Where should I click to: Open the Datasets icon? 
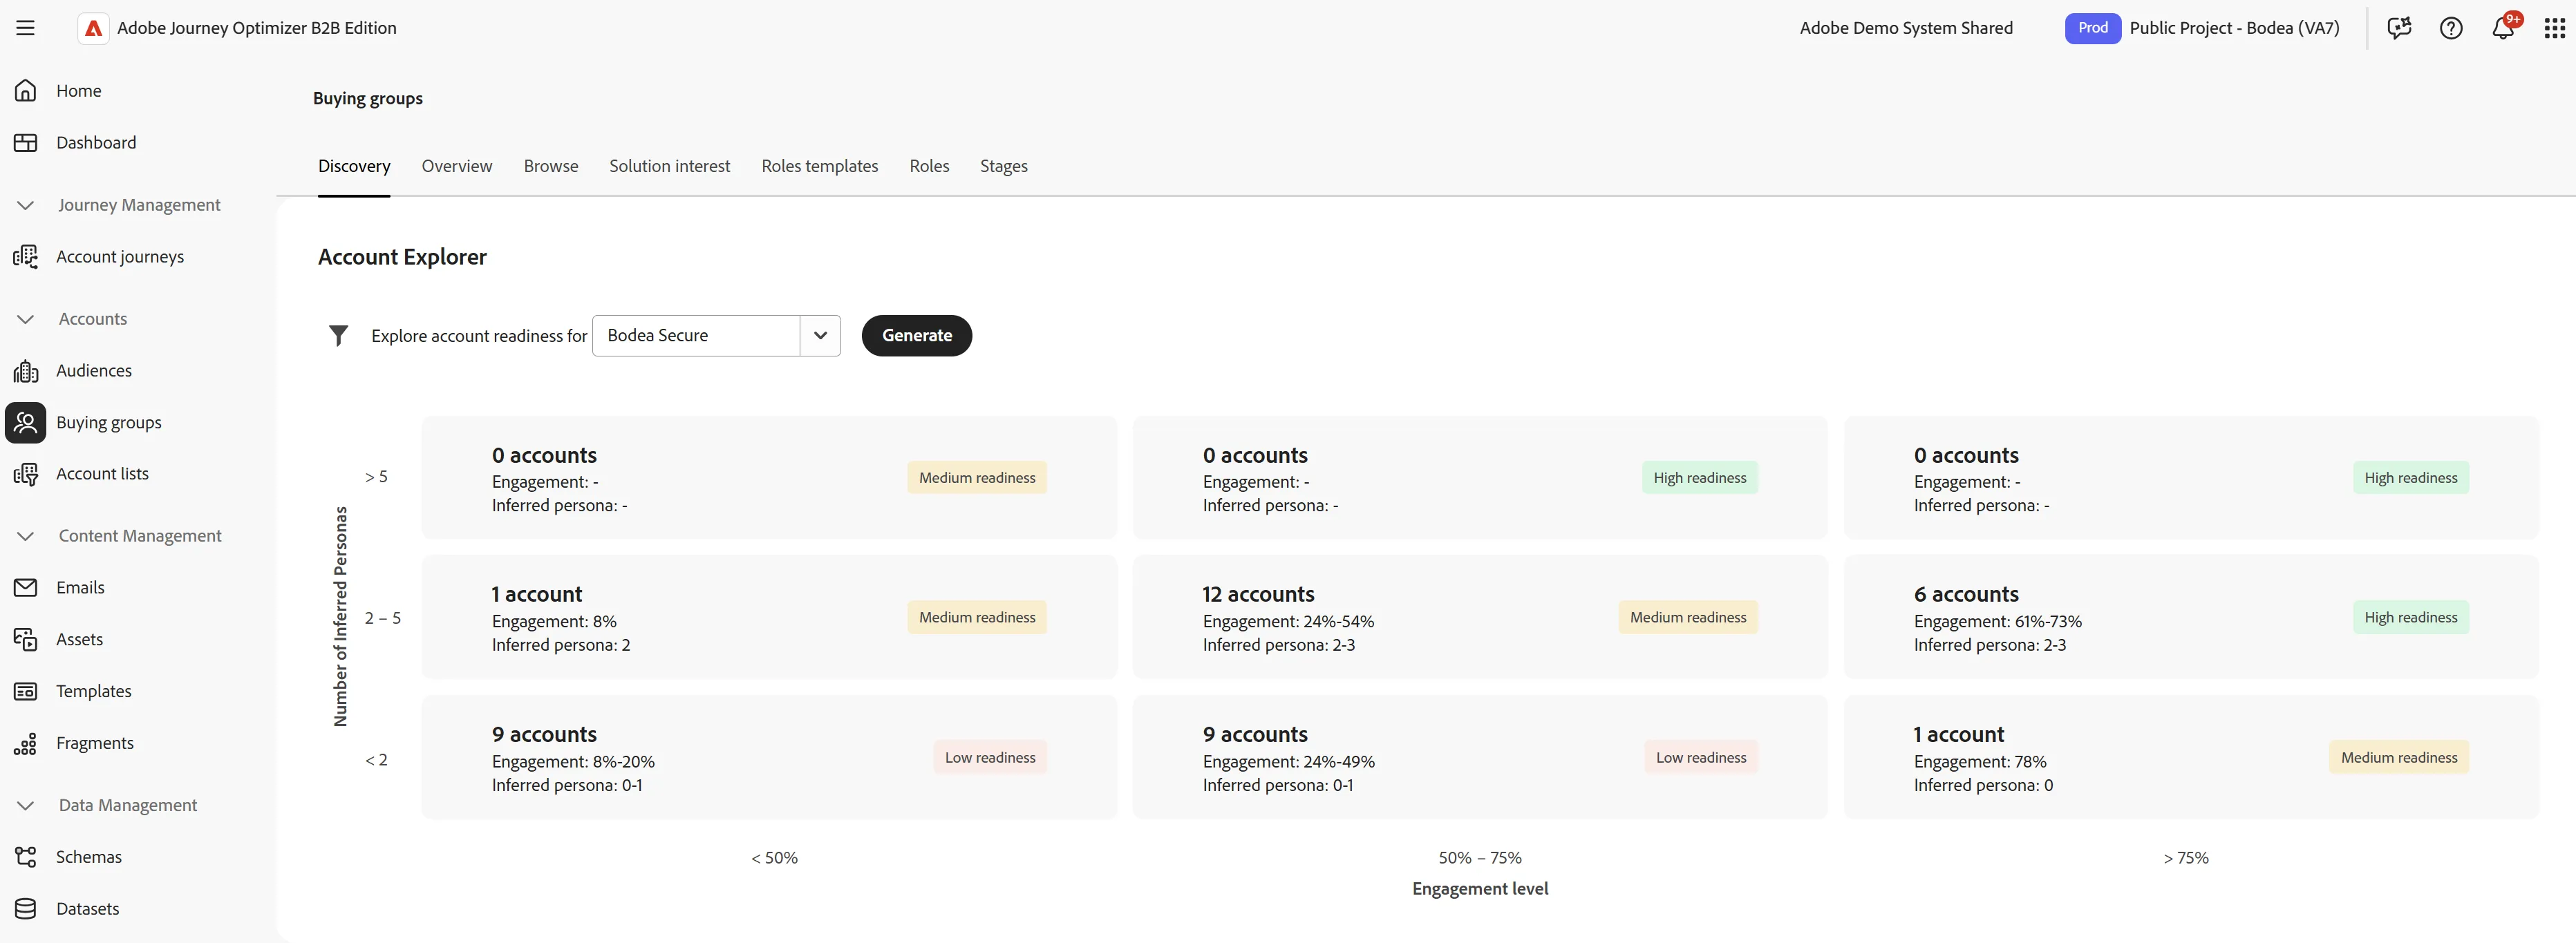pyautogui.click(x=26, y=909)
